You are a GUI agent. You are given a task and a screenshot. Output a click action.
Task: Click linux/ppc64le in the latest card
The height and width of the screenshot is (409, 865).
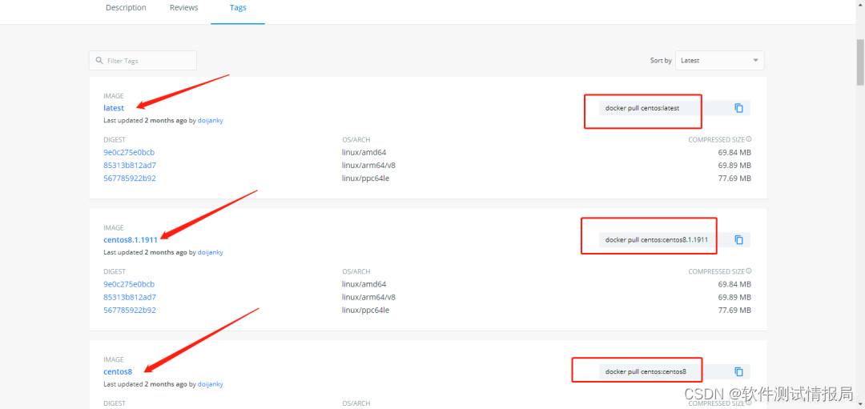pyautogui.click(x=366, y=178)
